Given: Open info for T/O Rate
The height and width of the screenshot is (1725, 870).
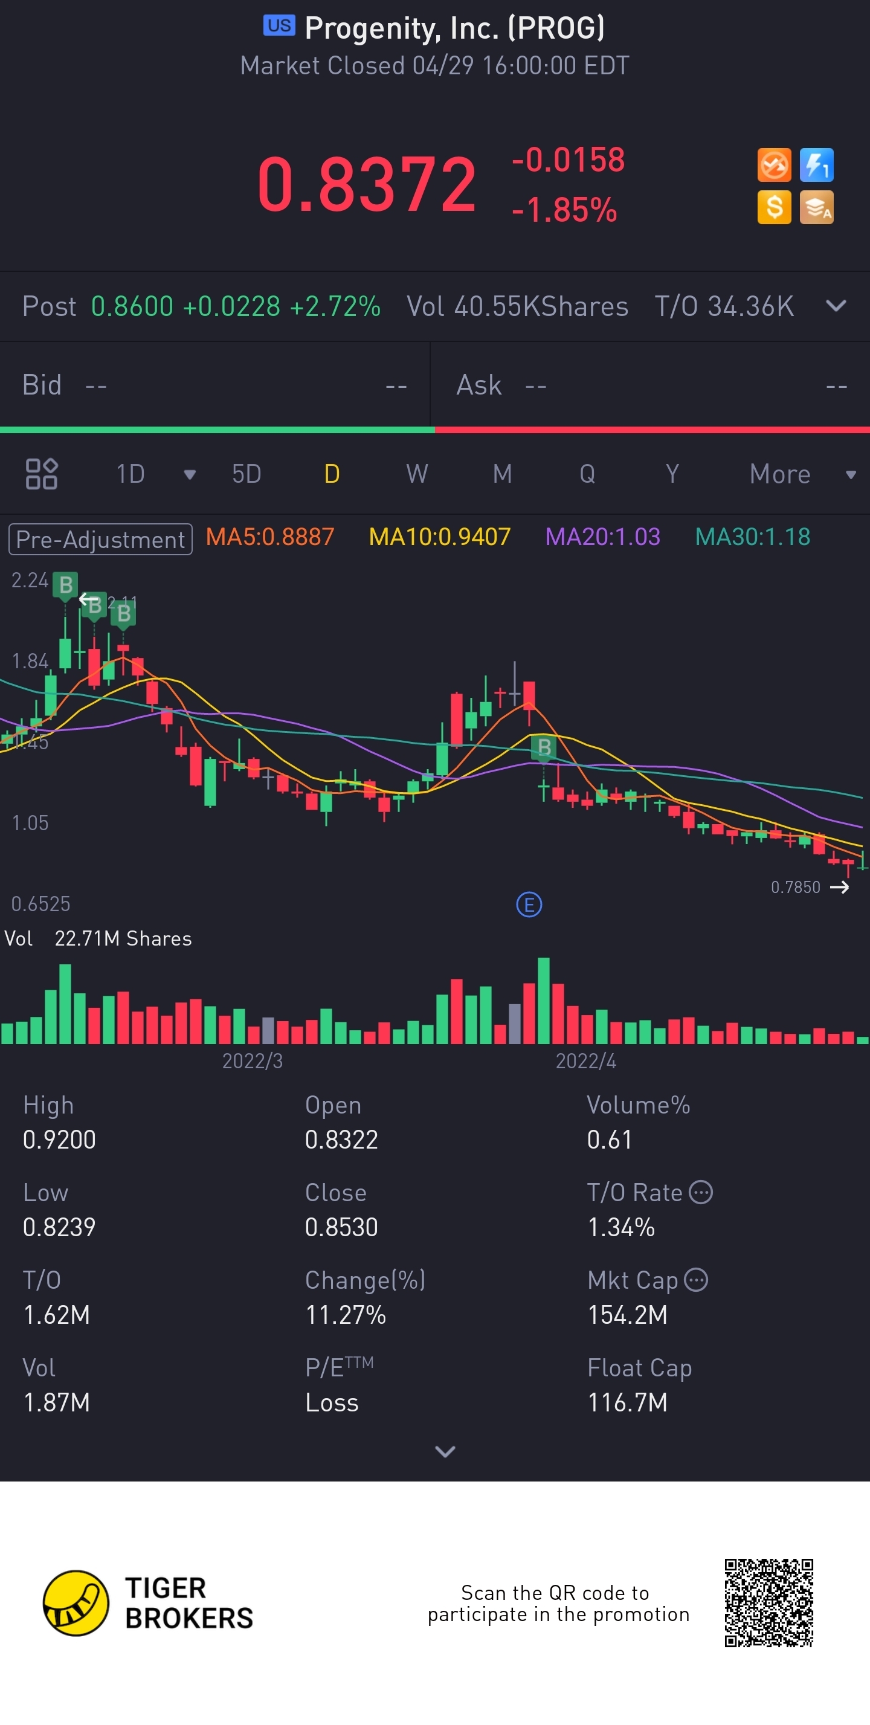Looking at the screenshot, I should pyautogui.click(x=701, y=1192).
